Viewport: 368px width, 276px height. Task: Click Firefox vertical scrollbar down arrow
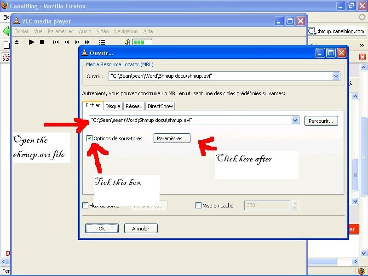tap(363, 253)
